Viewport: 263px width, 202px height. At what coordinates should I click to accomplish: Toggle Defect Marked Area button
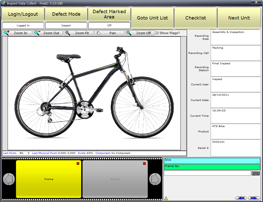[109, 14]
